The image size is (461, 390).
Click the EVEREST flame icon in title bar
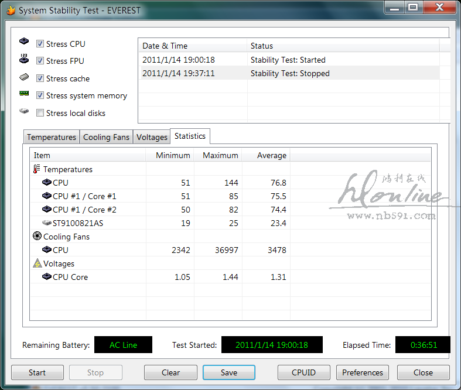coord(10,10)
